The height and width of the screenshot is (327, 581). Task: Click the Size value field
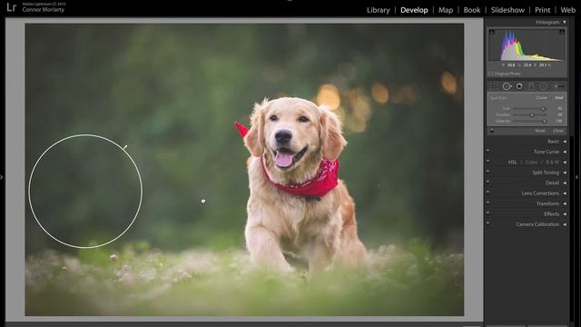tap(559, 109)
